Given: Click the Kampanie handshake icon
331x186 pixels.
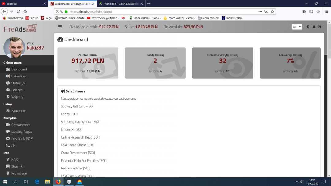Looking at the screenshot, I should 8,111.
